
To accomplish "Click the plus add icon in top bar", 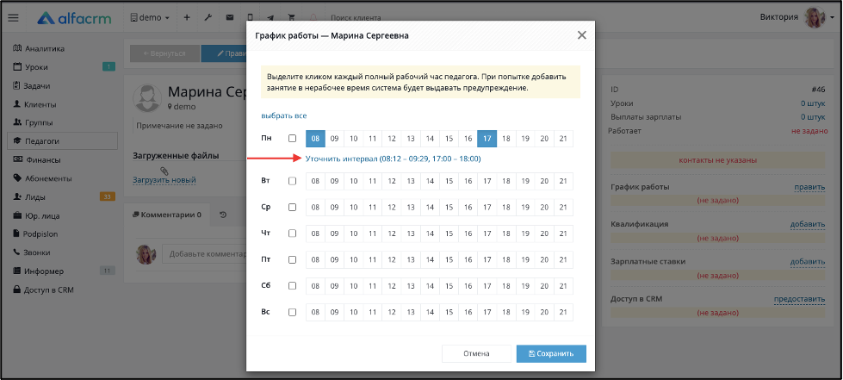I will click(187, 17).
